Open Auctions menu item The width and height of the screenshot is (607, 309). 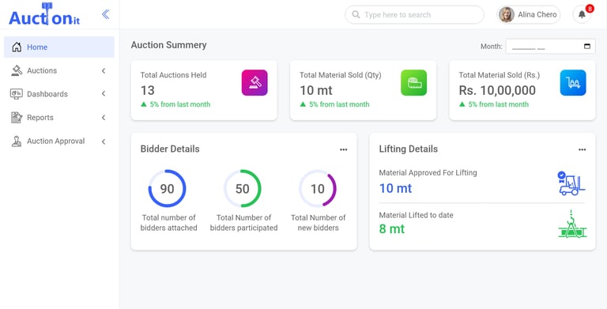[x=59, y=70]
